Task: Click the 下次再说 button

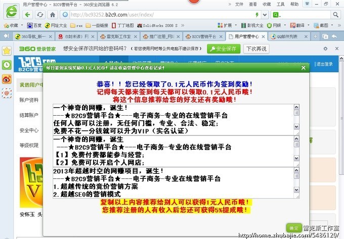Action: click(256, 49)
